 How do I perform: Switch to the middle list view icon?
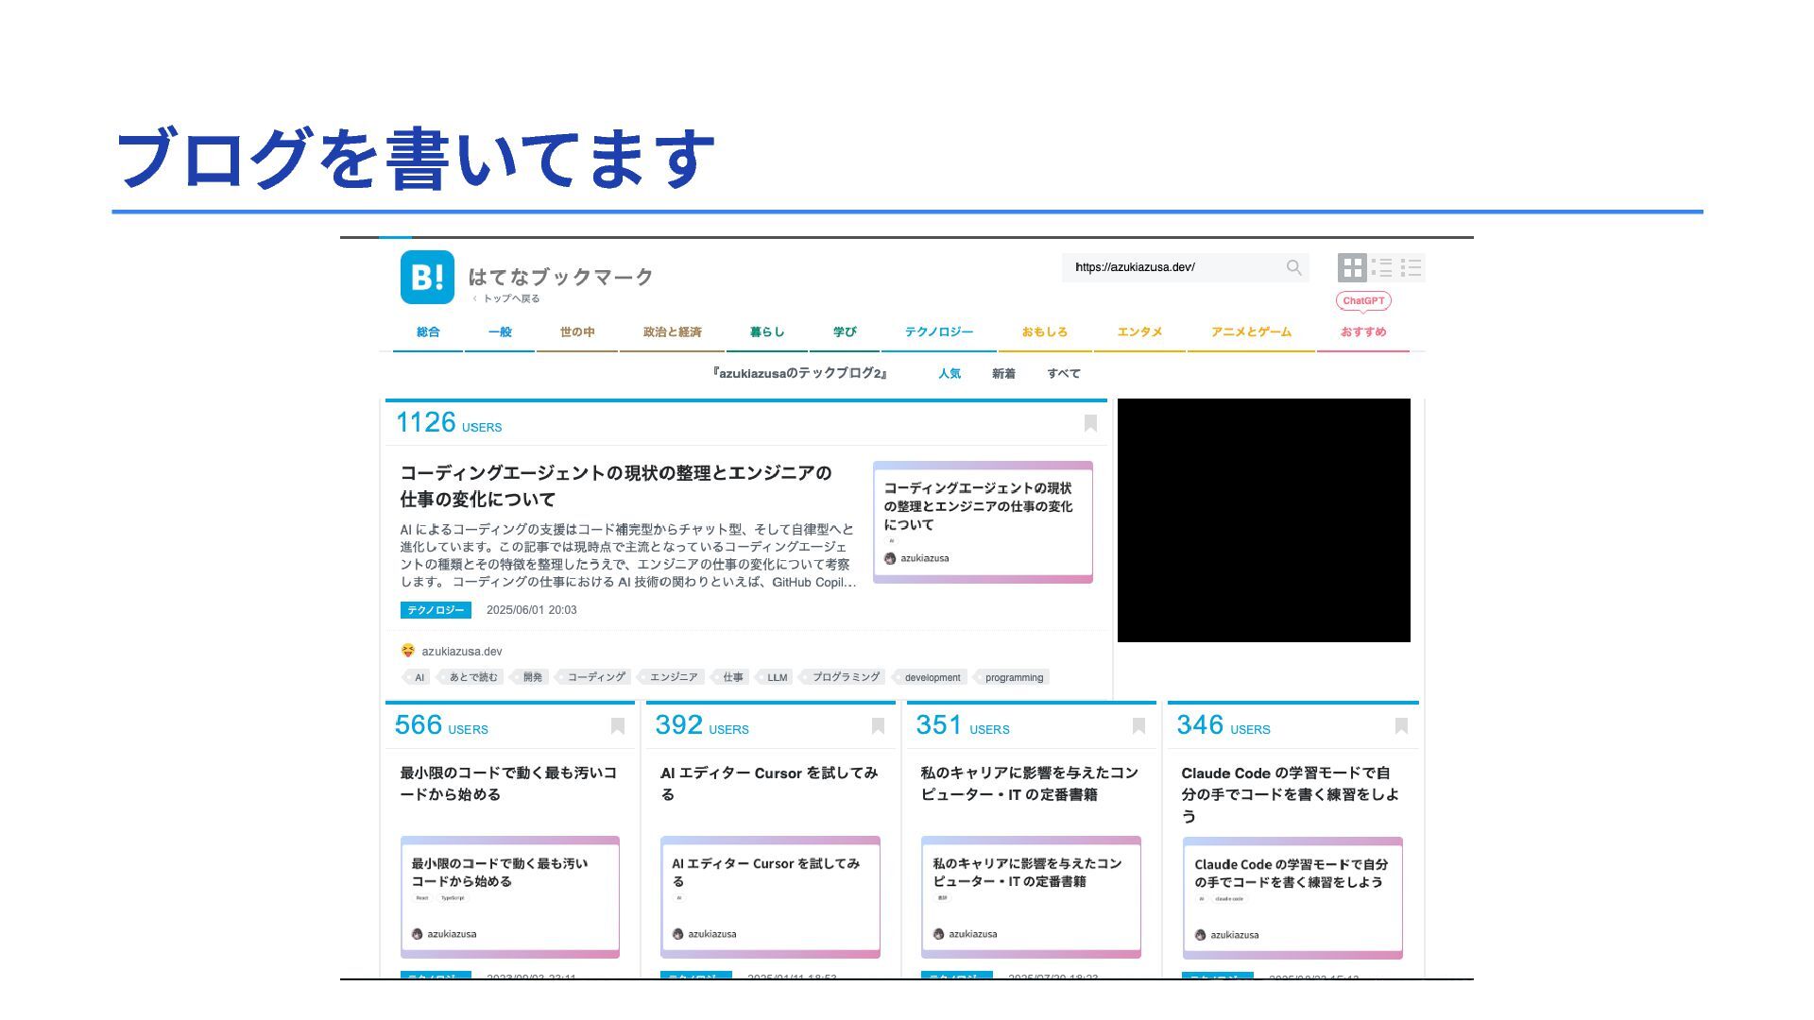pos(1381,267)
